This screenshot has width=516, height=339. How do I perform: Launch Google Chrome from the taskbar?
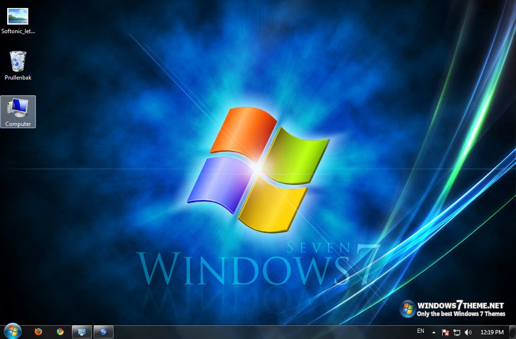[60, 332]
